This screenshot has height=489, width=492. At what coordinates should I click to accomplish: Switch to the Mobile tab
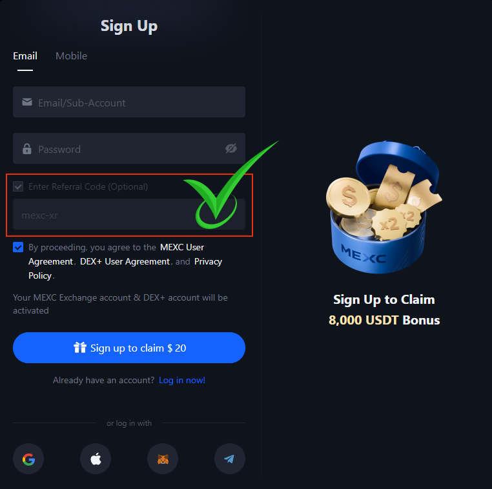coord(71,55)
